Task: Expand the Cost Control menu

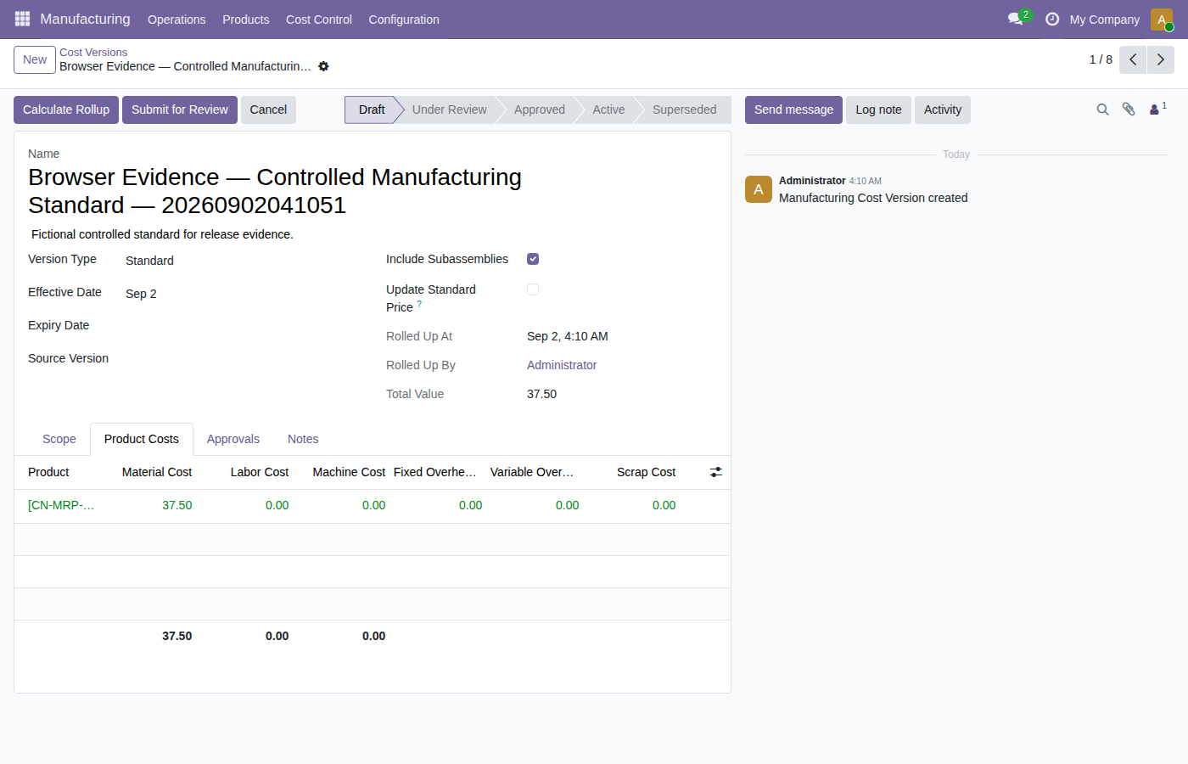Action: [x=319, y=20]
